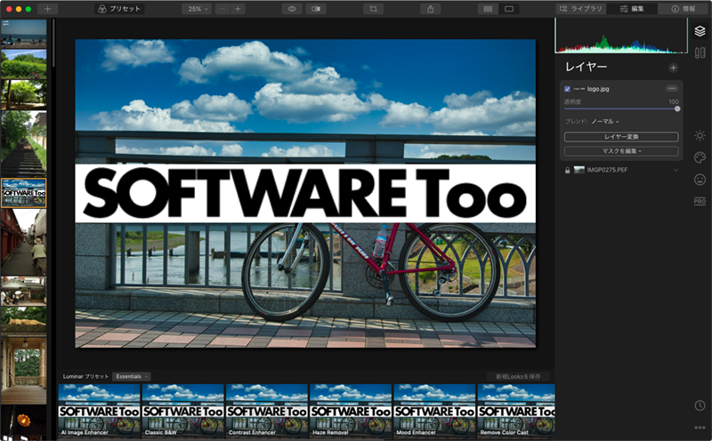Open the History clock icon
The image size is (712, 441).
click(x=700, y=405)
